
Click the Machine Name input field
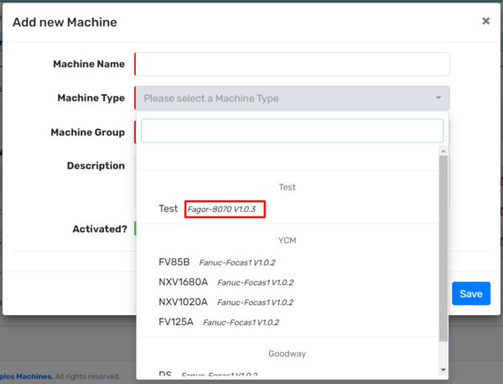tap(293, 65)
